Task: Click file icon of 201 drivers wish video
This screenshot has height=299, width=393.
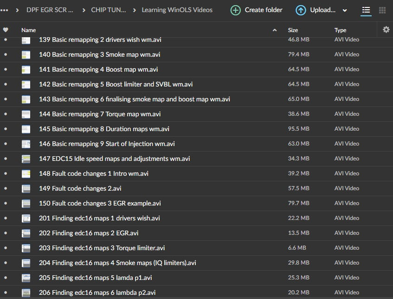Action: click(26, 218)
